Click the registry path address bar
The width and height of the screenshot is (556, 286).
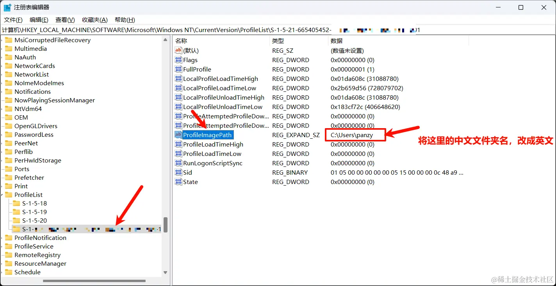[x=278, y=30]
